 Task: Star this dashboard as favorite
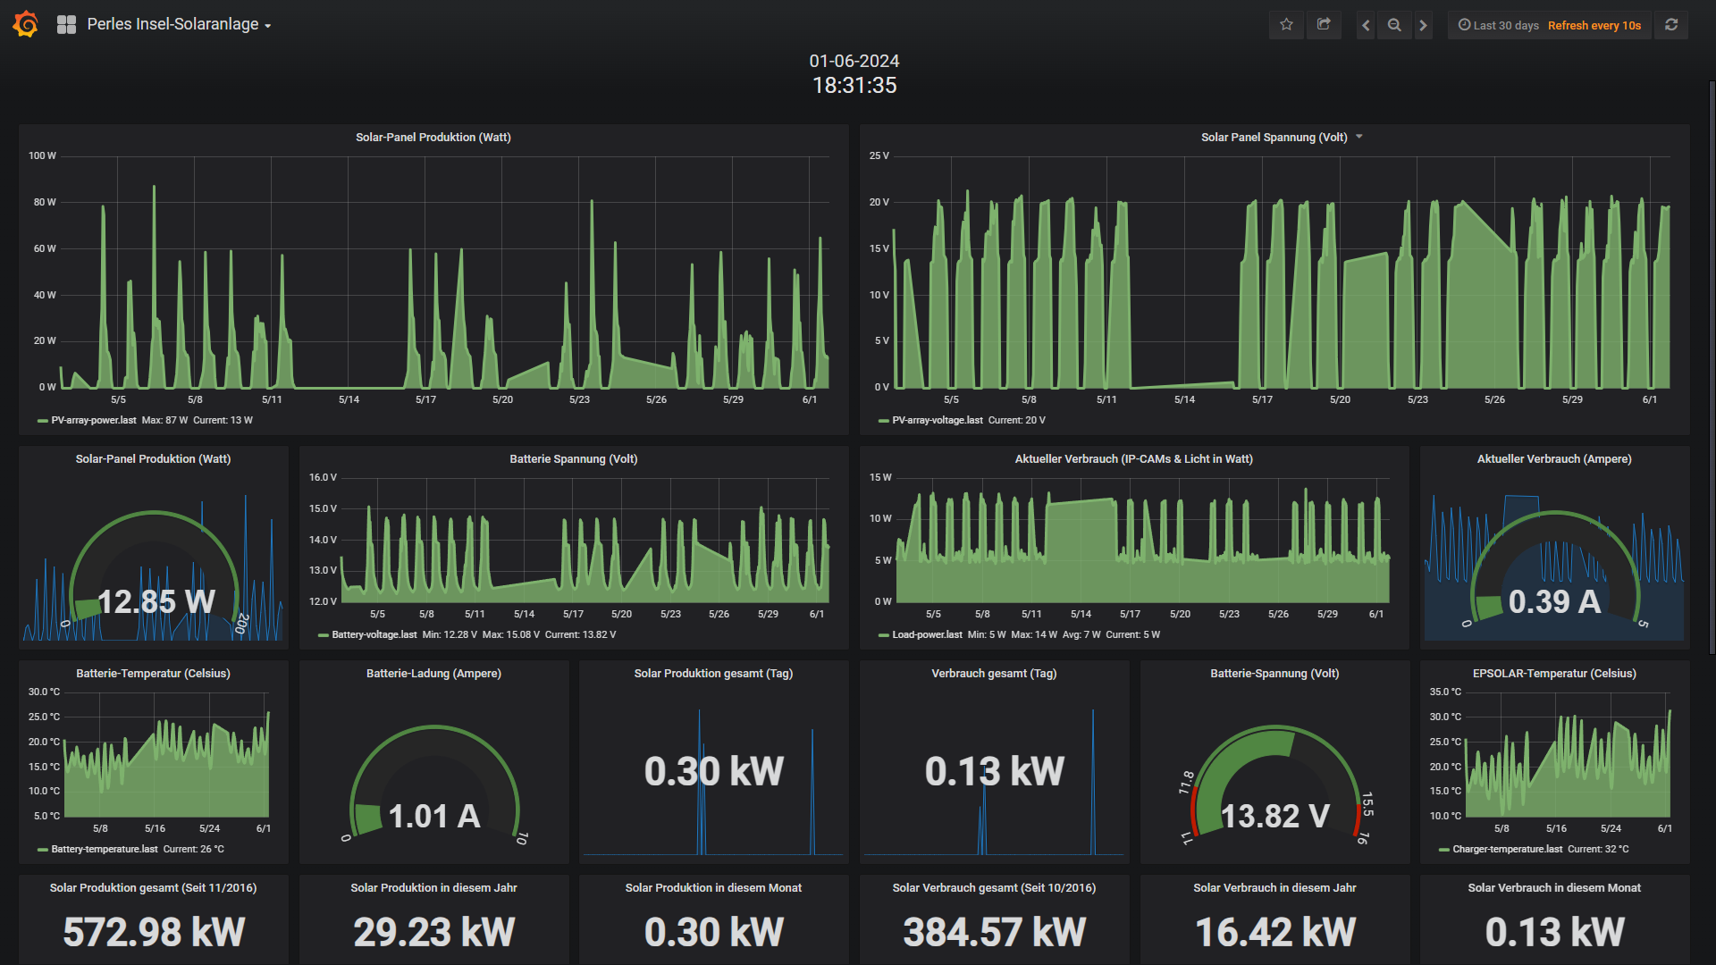(1286, 25)
